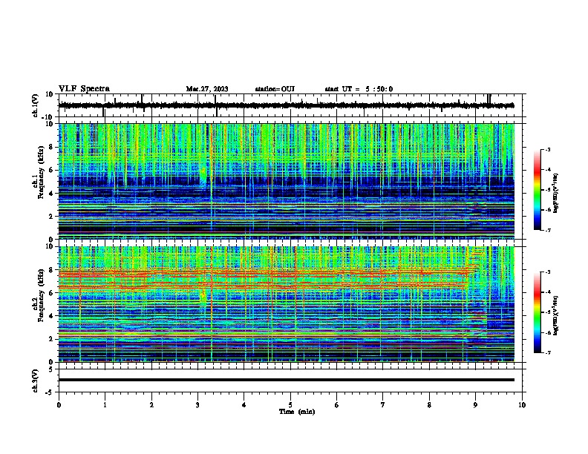Click the "VLF Spectra" title text

click(x=84, y=89)
